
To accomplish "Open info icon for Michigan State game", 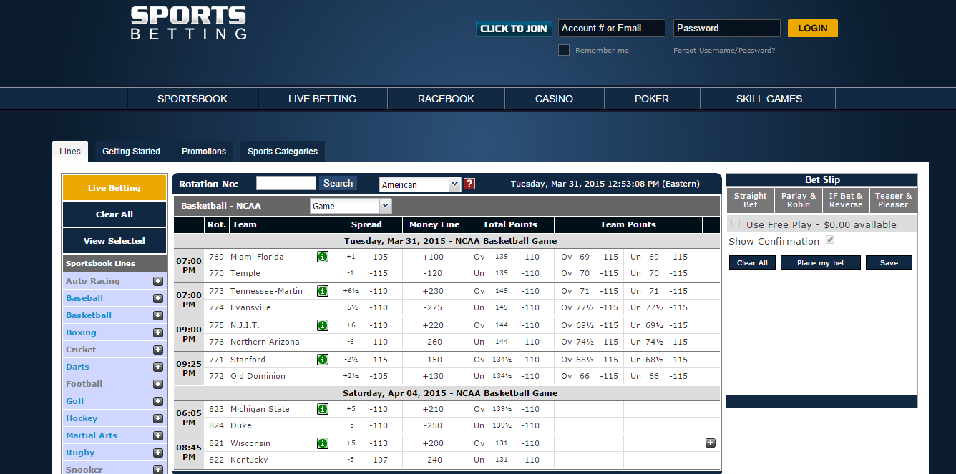I will 323,409.
